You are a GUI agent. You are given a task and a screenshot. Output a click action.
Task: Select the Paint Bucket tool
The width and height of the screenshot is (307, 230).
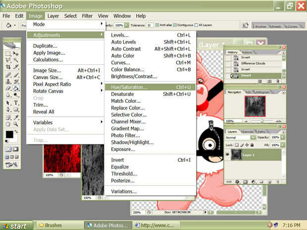pyautogui.click(x=16, y=89)
